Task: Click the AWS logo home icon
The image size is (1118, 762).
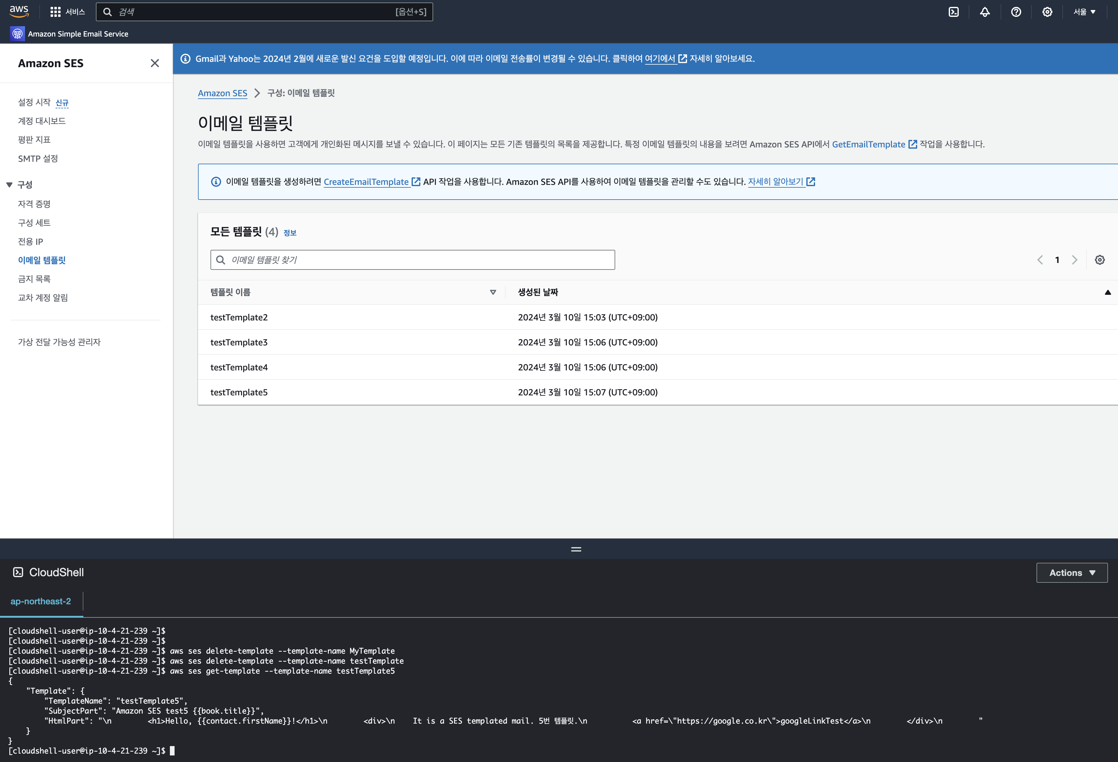Action: tap(19, 11)
